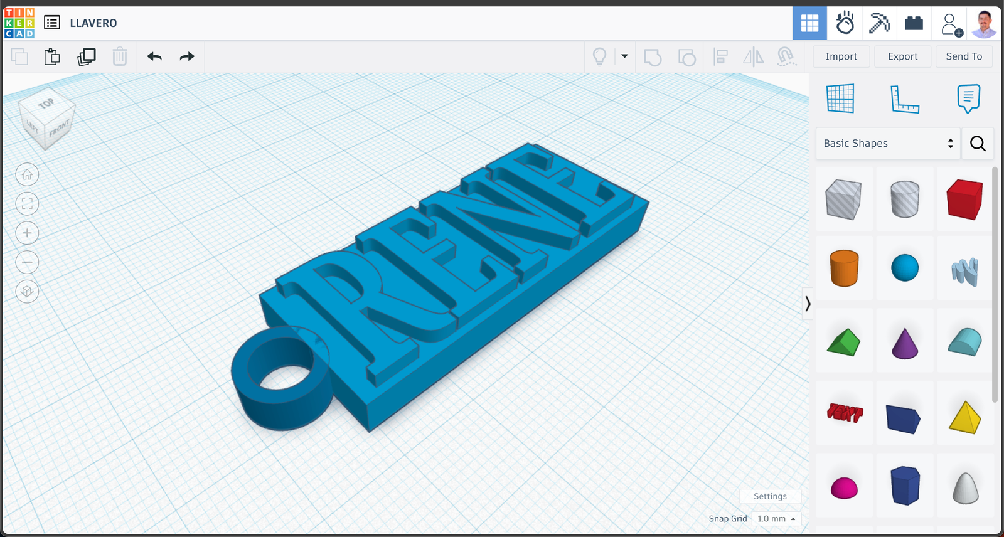The width and height of the screenshot is (1004, 537).
Task: Pick the yellow Pyramid shape
Action: (965, 417)
